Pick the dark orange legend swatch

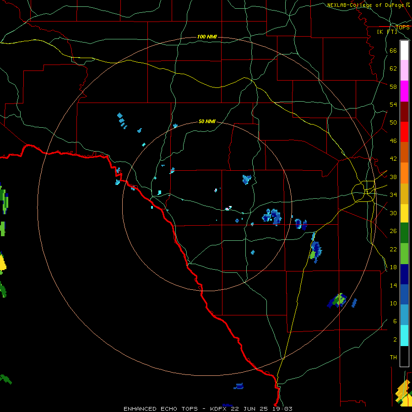click(404, 152)
